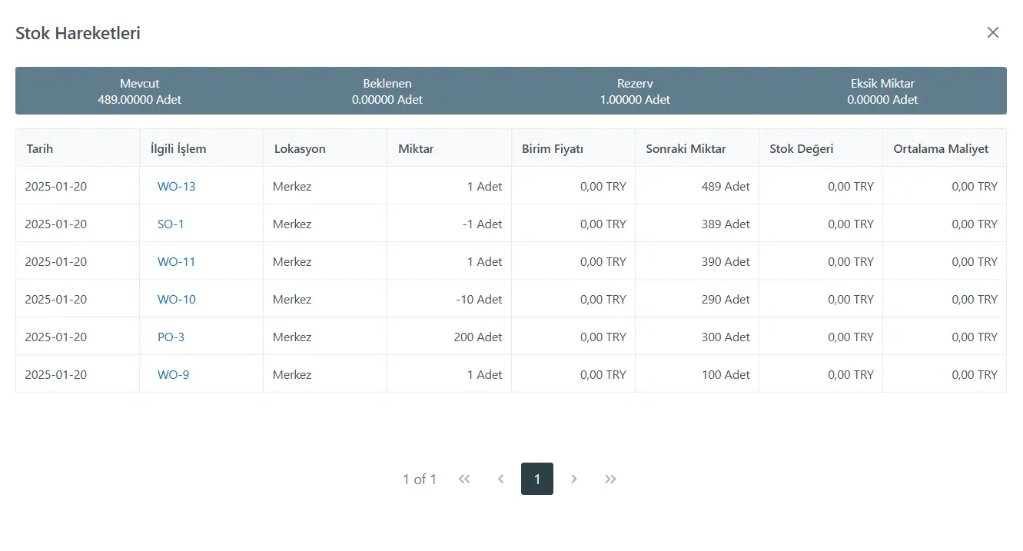
Task: Go to the next page arrow
Action: [574, 479]
